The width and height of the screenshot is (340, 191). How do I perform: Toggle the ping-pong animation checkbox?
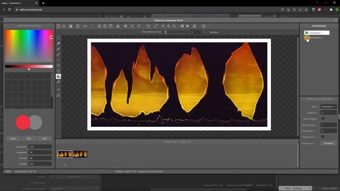(323, 137)
